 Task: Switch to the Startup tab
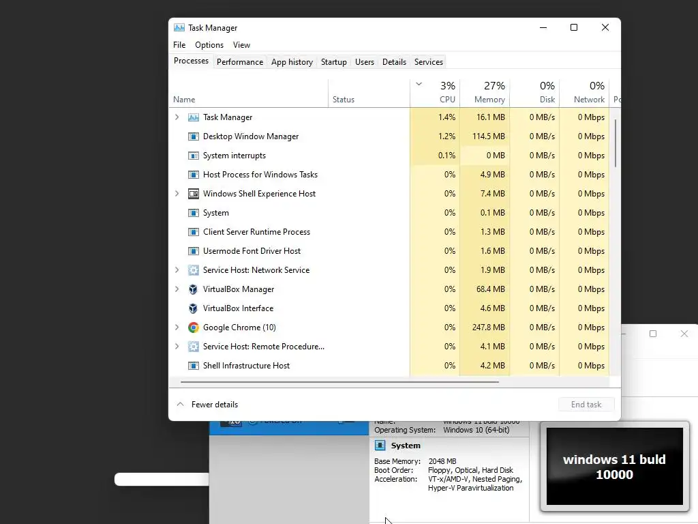pyautogui.click(x=334, y=62)
